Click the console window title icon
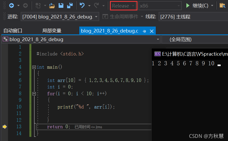The width and height of the screenshot is (228, 141). 158,54
